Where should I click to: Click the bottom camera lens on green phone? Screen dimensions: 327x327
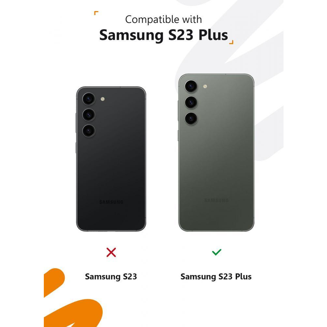pyautogui.click(x=191, y=118)
